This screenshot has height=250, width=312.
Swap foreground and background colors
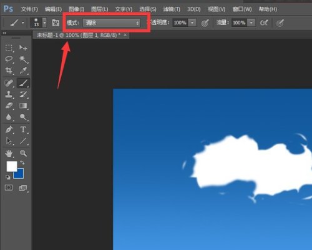coord(22,162)
